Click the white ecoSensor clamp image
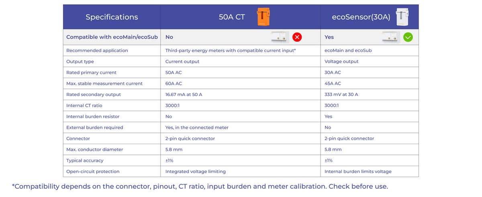 pos(402,17)
